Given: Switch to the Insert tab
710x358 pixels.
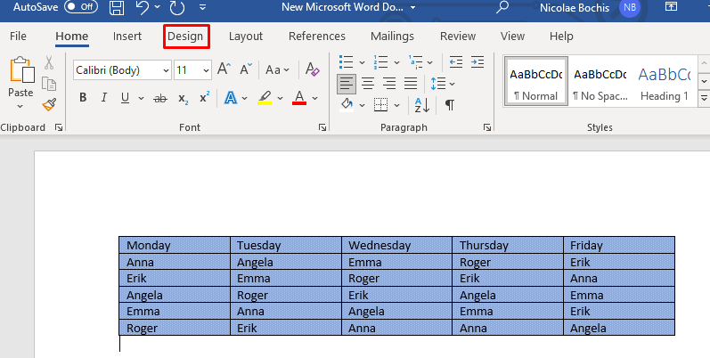Looking at the screenshot, I should coord(127,37).
